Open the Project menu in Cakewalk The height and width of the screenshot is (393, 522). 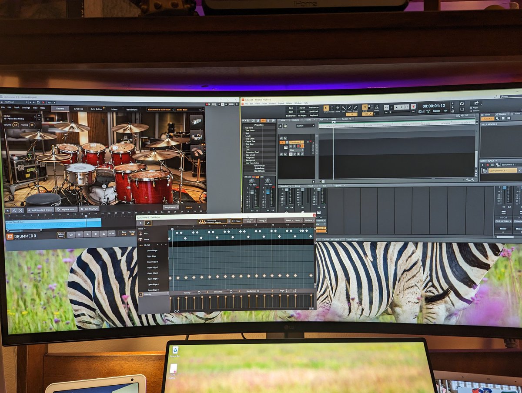281,103
